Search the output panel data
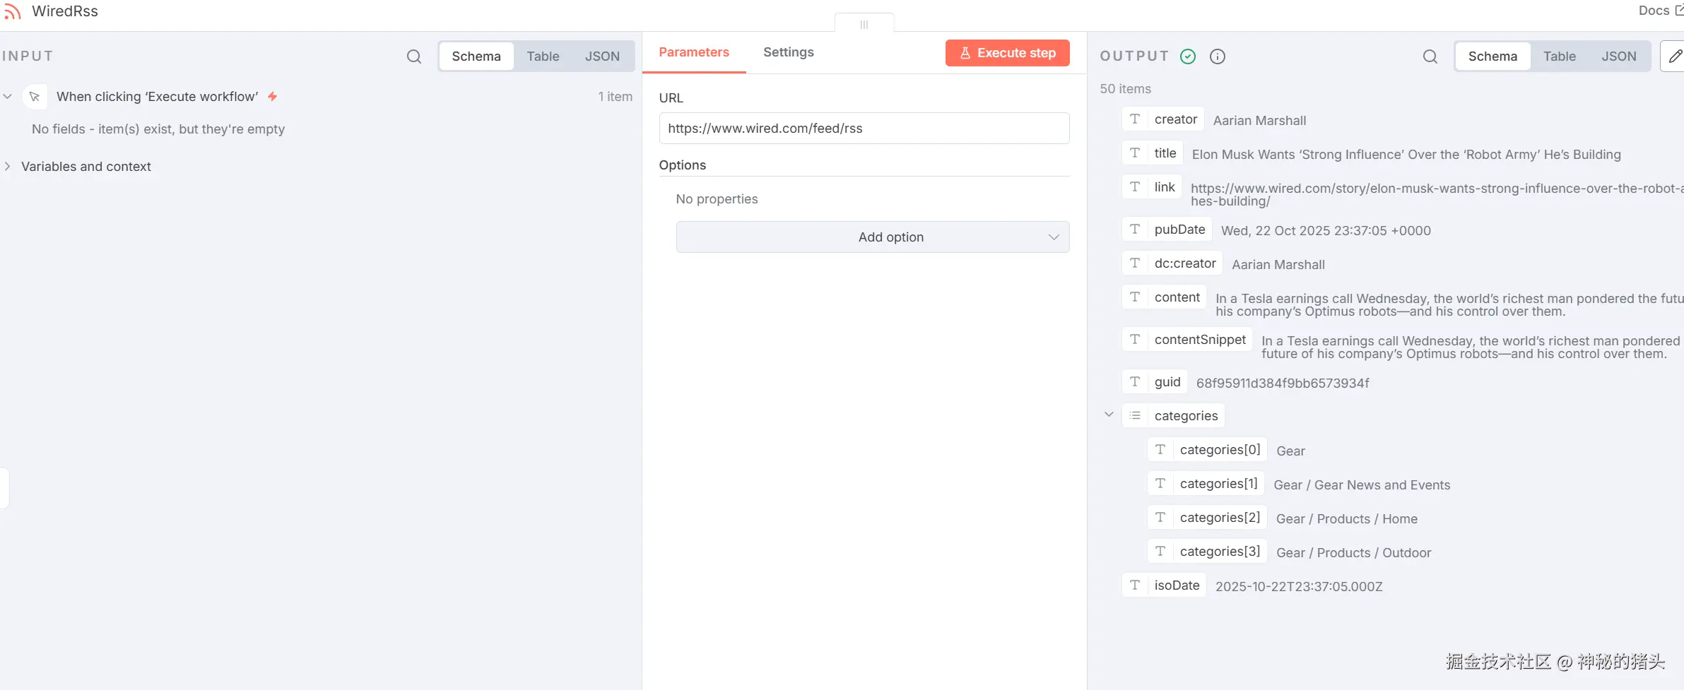The height and width of the screenshot is (690, 1684). [1430, 56]
